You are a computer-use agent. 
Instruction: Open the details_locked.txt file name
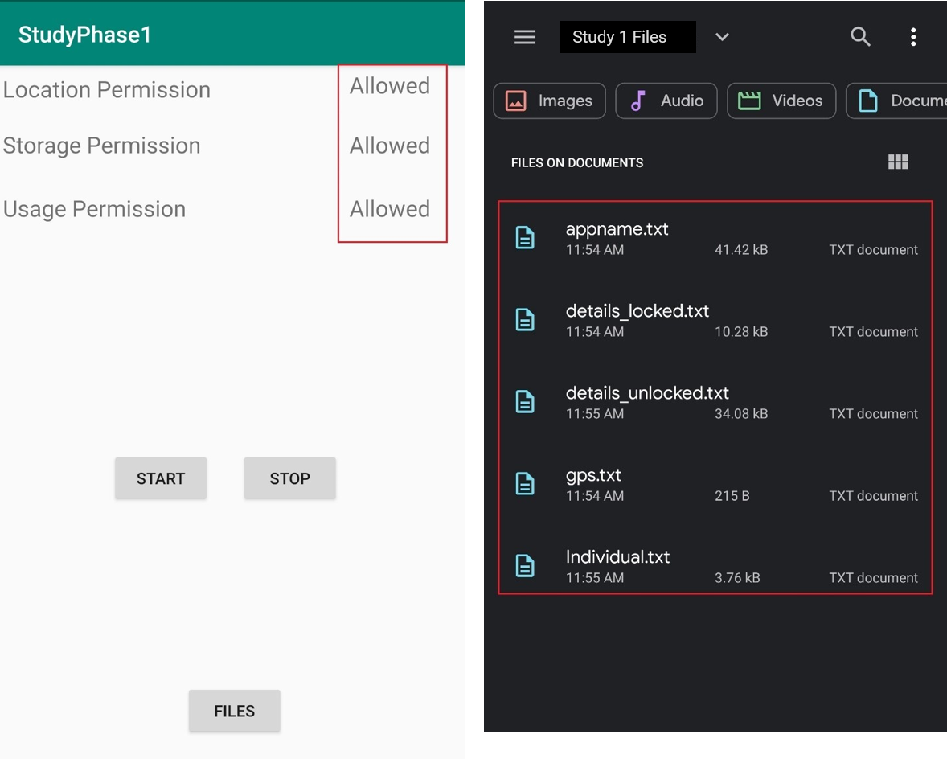click(x=637, y=311)
